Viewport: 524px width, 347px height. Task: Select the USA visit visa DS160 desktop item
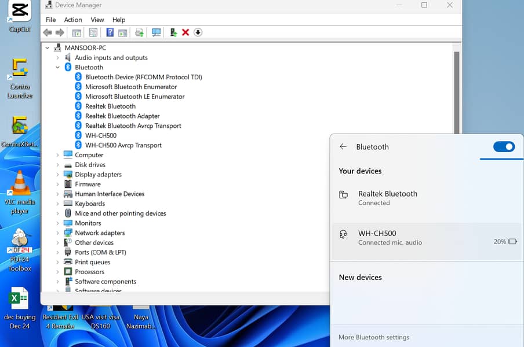101,318
